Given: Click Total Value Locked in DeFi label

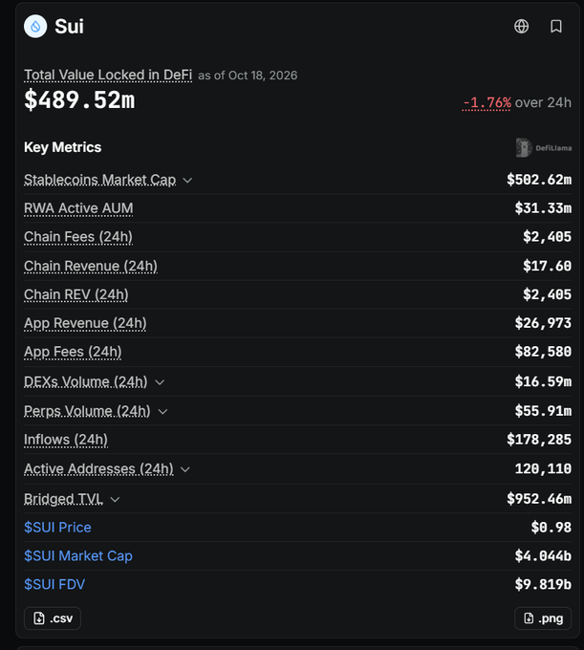Looking at the screenshot, I should [108, 75].
